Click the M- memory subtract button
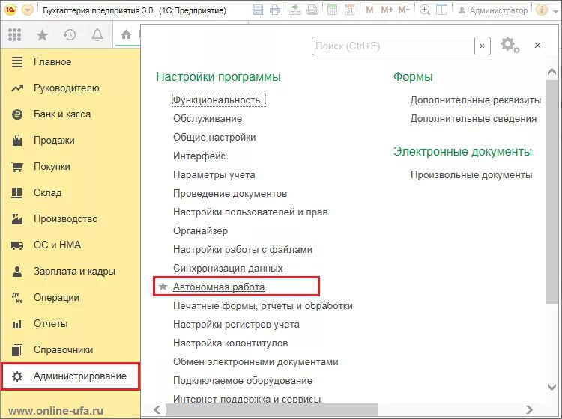 click(405, 10)
